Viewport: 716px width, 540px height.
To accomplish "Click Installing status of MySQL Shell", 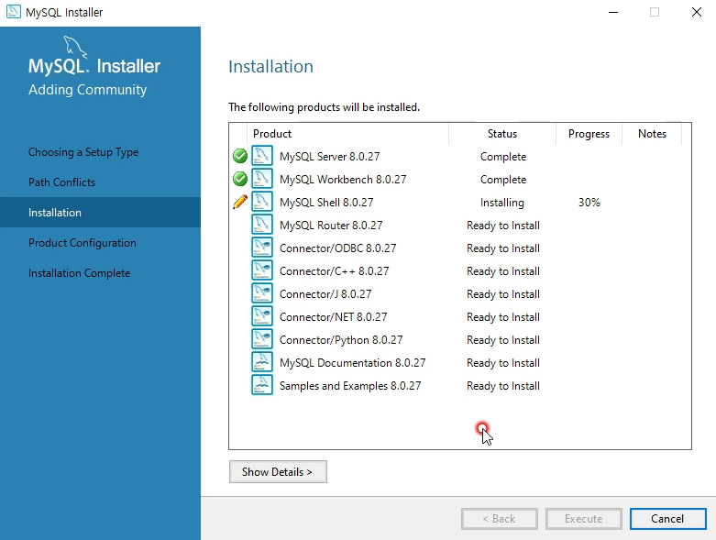I will pyautogui.click(x=502, y=203).
